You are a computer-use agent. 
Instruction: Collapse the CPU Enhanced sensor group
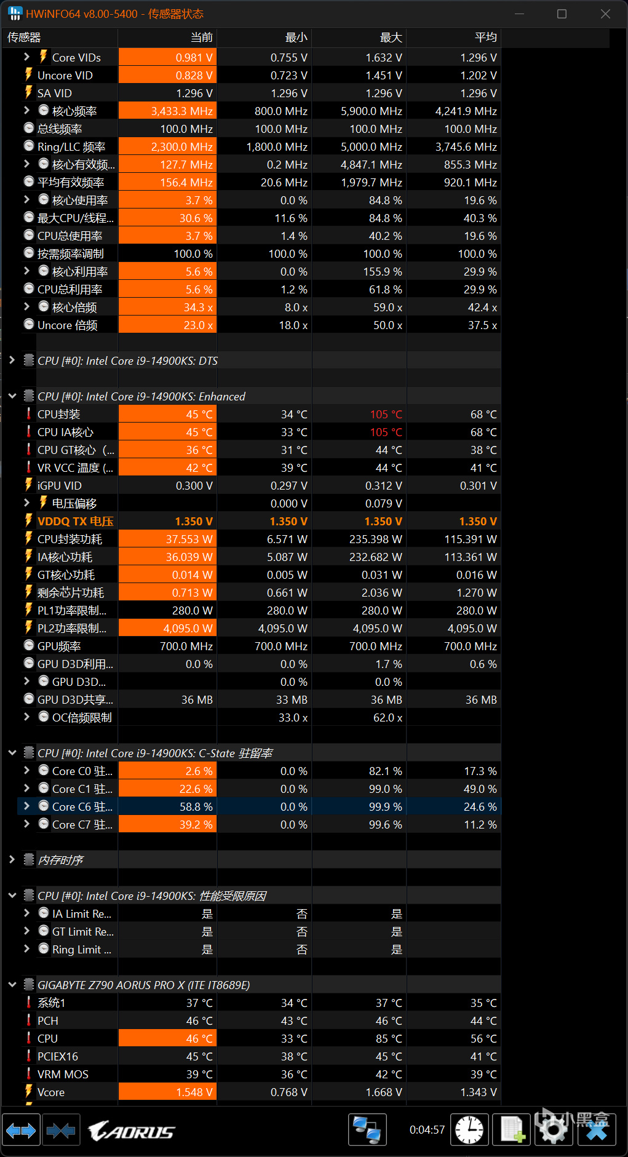[x=12, y=396]
